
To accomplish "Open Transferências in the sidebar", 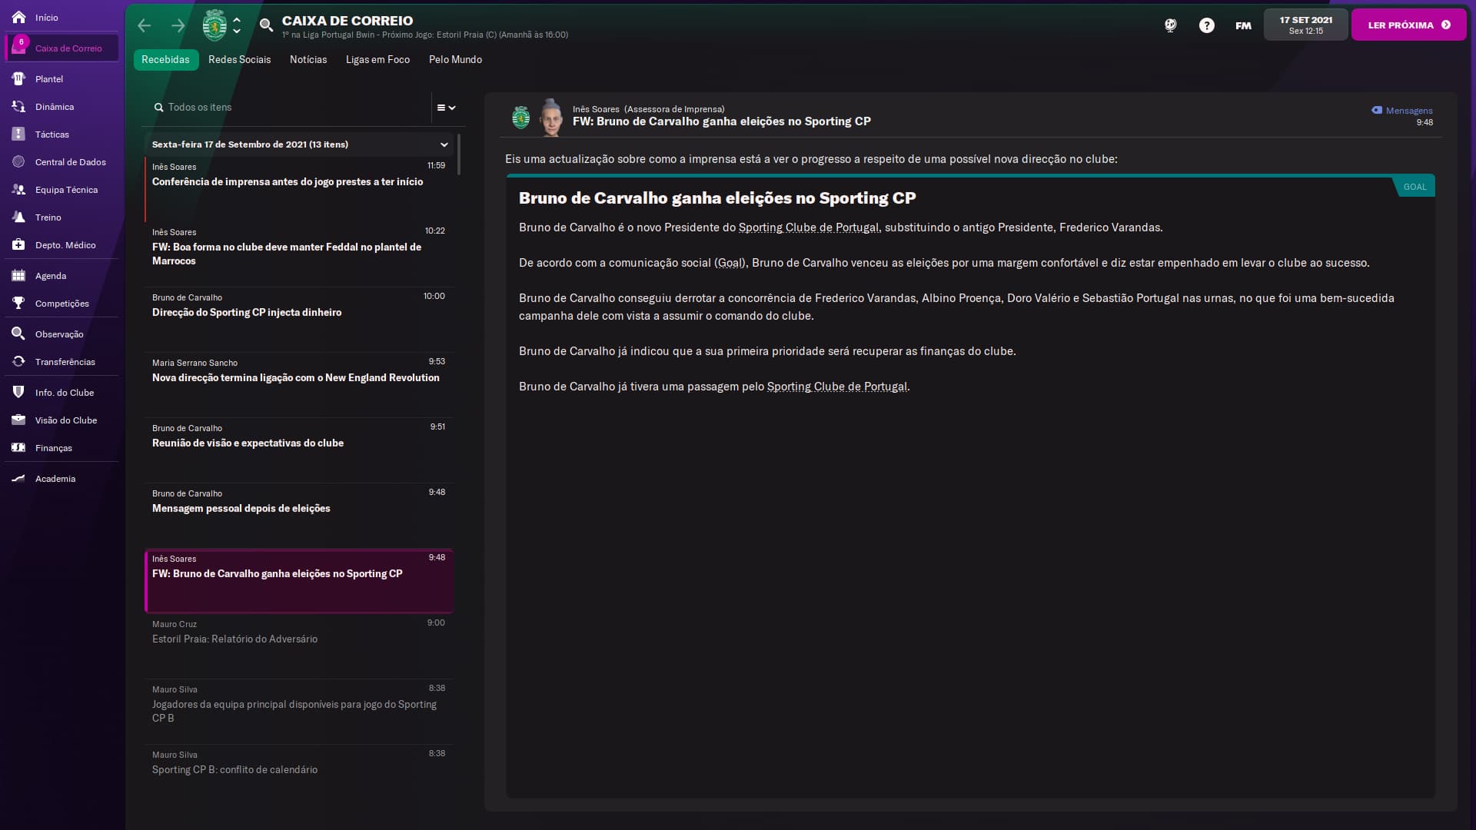I will pyautogui.click(x=65, y=362).
